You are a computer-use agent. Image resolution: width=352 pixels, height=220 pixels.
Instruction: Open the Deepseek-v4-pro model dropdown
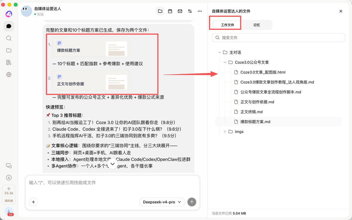(162, 202)
